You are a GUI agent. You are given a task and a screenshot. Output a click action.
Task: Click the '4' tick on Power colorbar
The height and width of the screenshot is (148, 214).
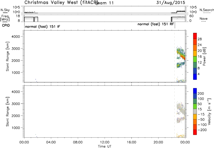pos(199,74)
